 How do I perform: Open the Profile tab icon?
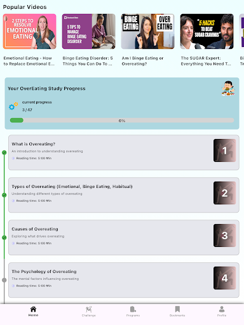(222, 309)
